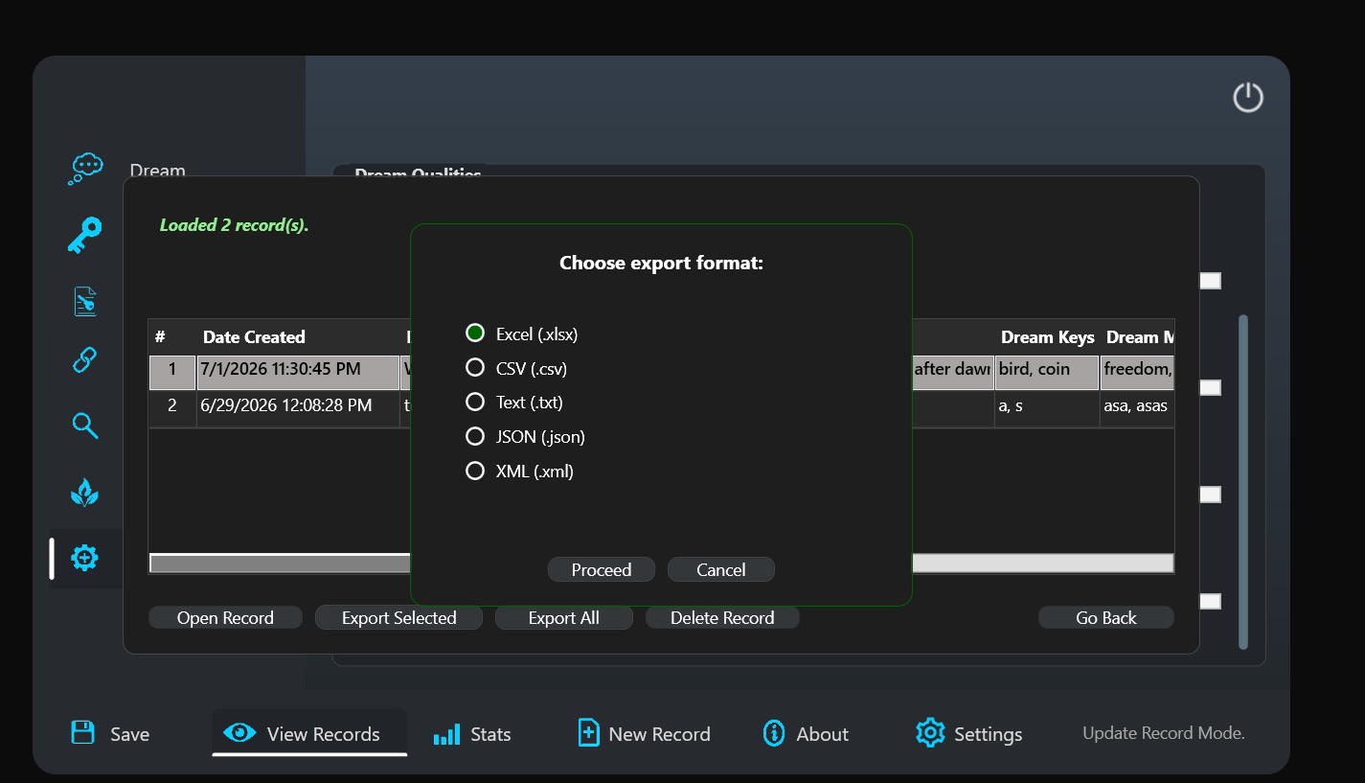
Task: Choose the CSV (.csv) export option
Action: (516, 368)
